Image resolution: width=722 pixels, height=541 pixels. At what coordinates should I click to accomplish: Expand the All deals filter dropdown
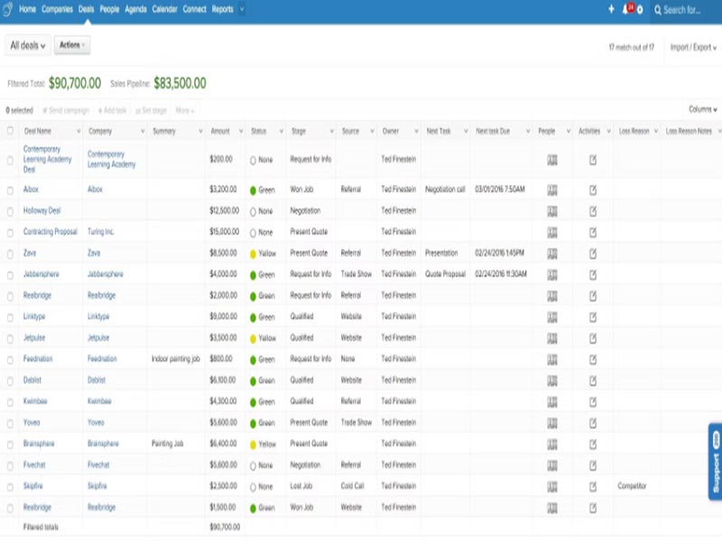(28, 46)
